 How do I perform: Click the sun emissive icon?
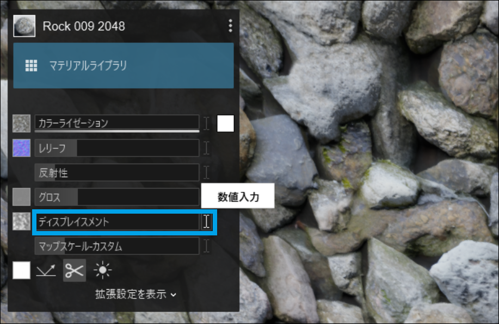tap(102, 270)
